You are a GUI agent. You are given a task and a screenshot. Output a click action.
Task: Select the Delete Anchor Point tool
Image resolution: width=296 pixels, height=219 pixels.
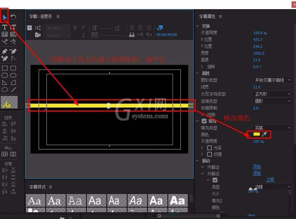pyautogui.click(x=13, y=51)
